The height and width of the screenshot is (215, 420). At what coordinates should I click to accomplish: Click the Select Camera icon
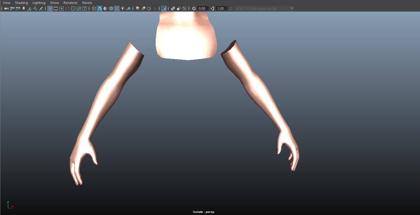click(6, 9)
